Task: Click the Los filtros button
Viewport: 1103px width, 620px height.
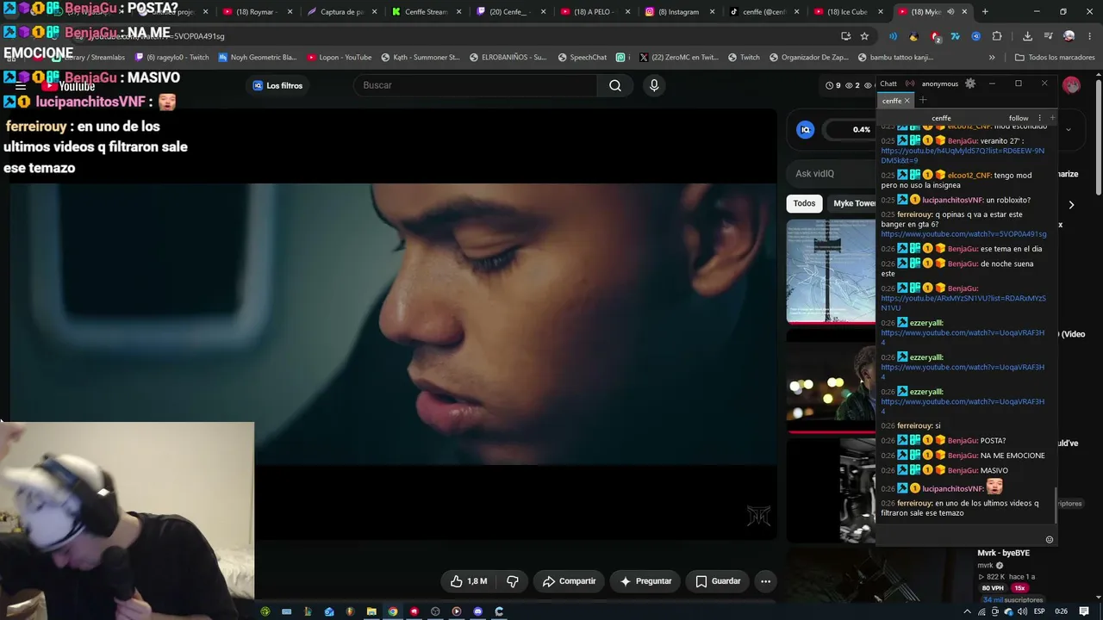Action: (277, 85)
